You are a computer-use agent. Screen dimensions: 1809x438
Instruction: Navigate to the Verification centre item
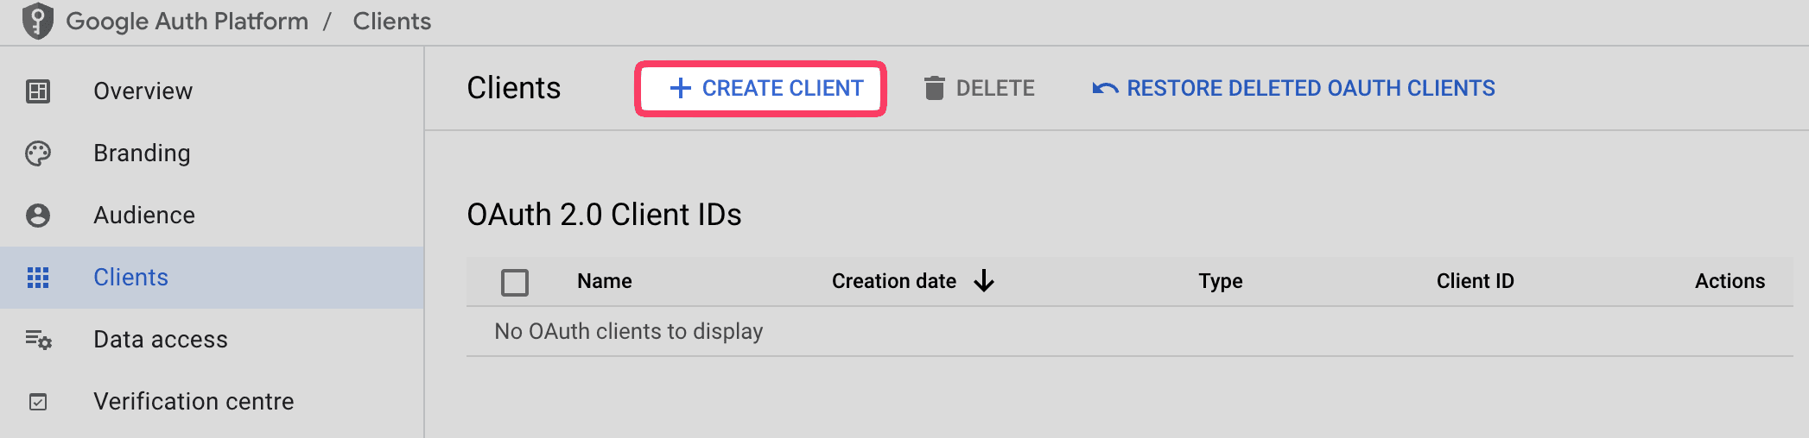[212, 402]
